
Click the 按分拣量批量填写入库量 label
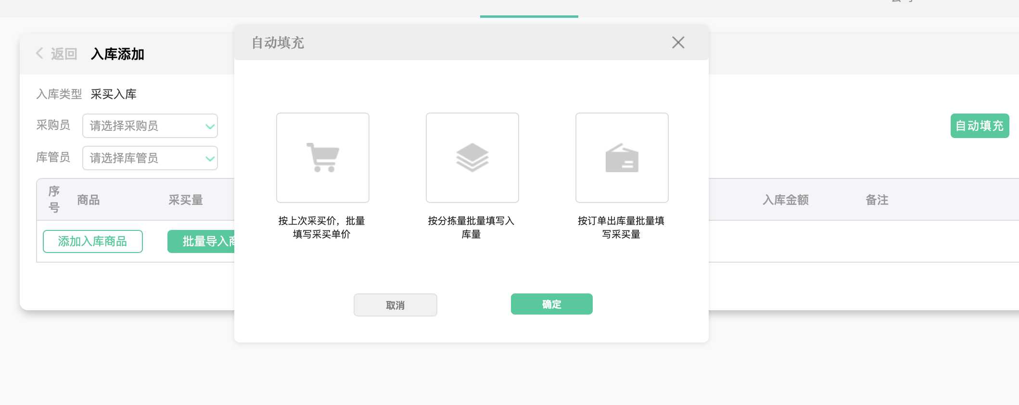pos(471,228)
